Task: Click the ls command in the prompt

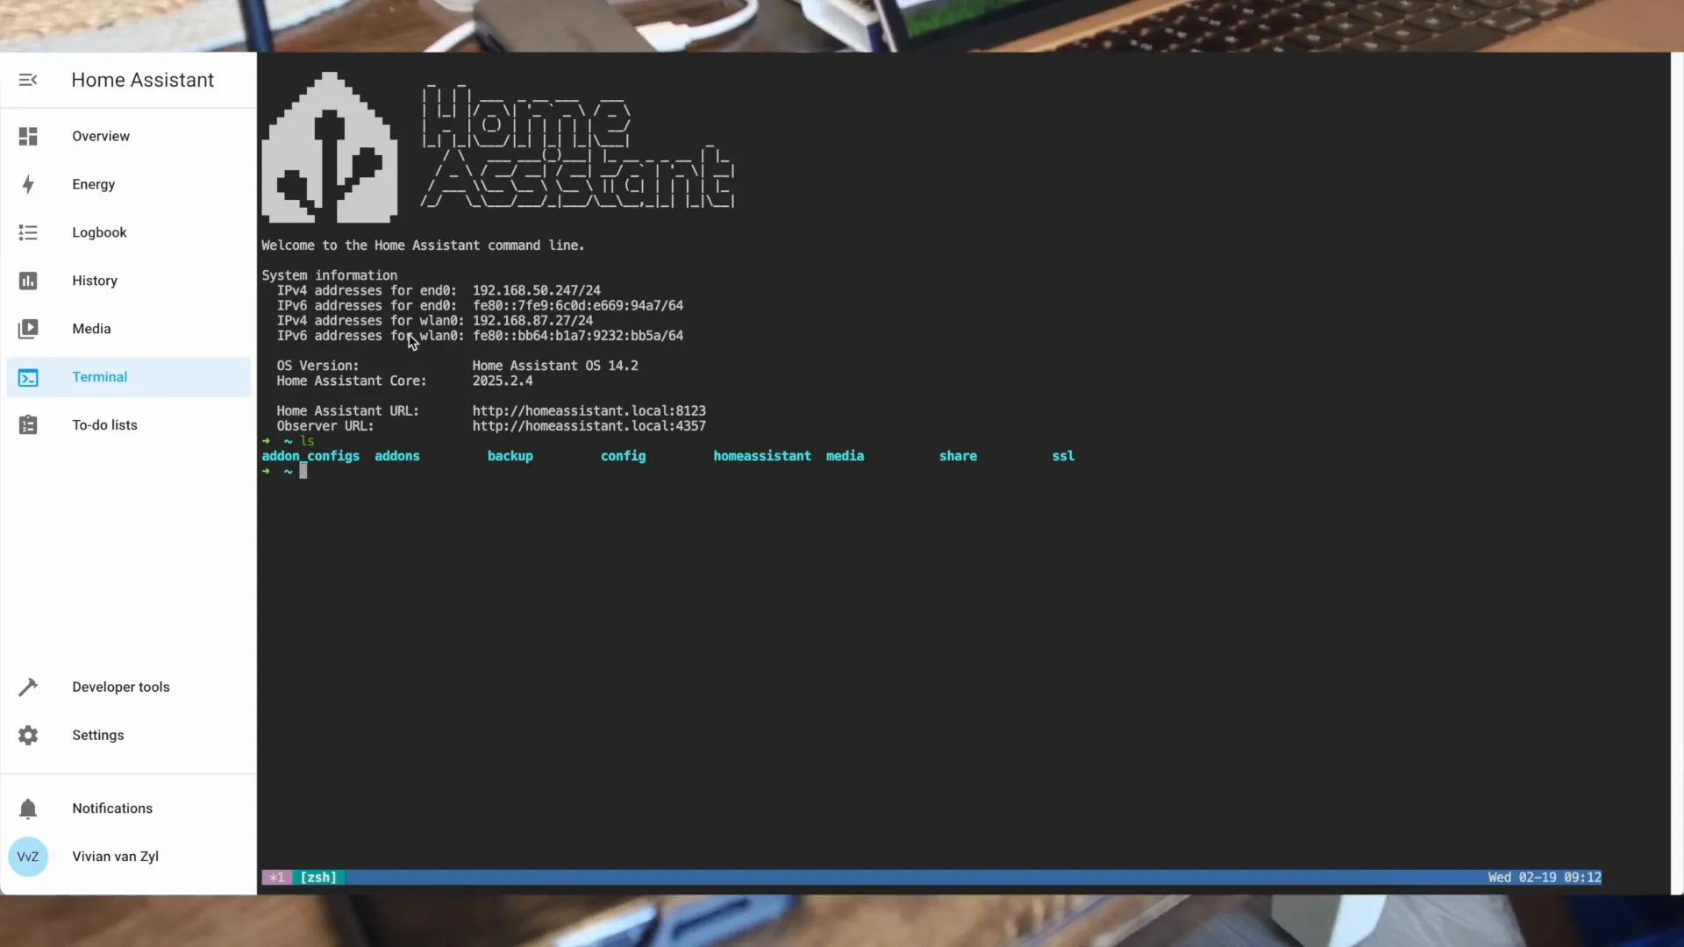Action: pyautogui.click(x=307, y=441)
